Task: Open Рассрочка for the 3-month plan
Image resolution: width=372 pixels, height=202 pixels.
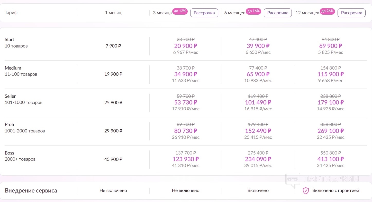Action: point(204,13)
